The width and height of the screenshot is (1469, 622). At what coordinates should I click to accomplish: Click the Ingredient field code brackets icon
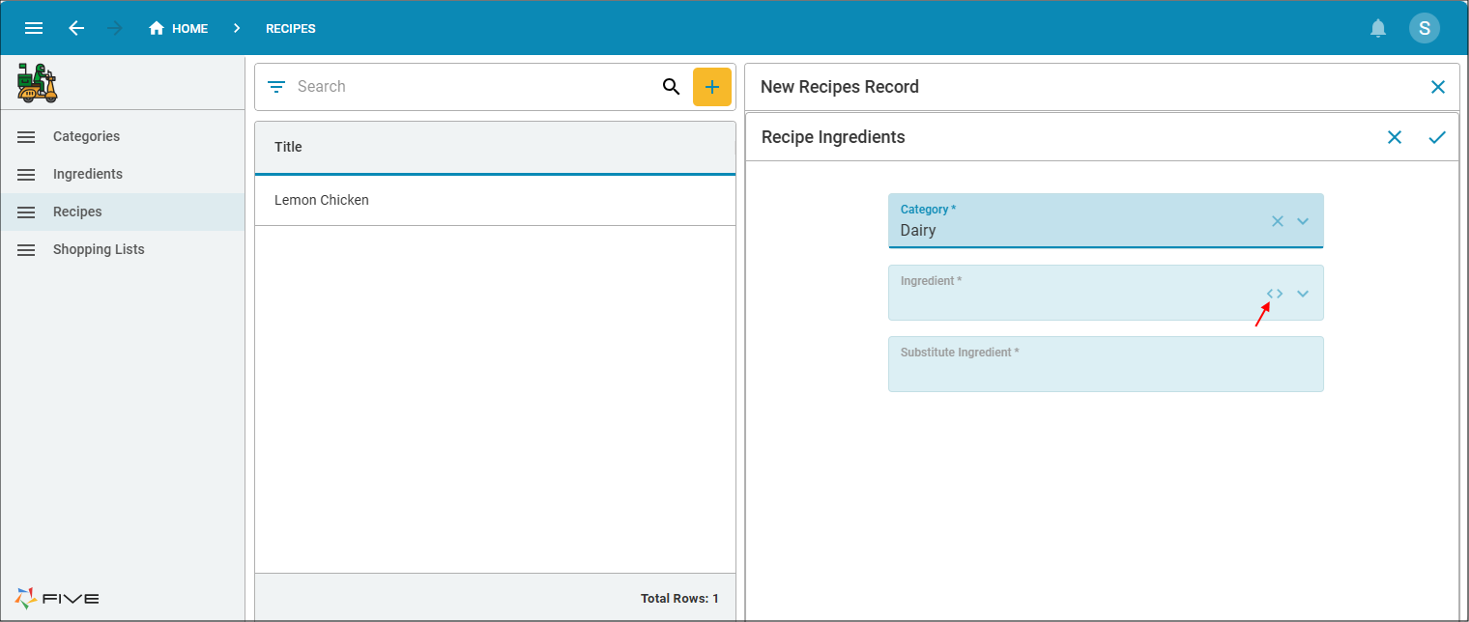(x=1275, y=294)
